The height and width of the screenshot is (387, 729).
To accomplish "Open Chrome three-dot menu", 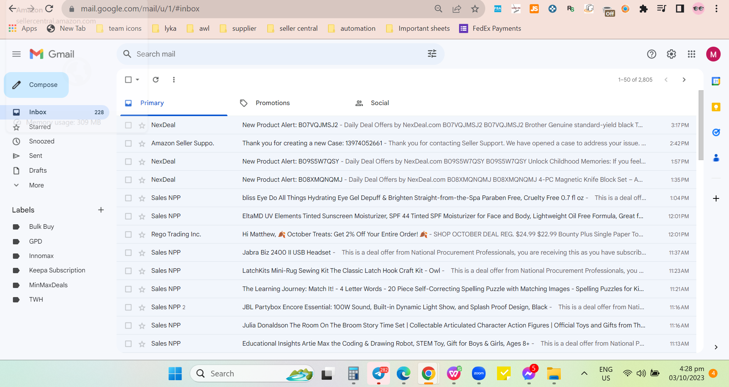I will coord(716,9).
